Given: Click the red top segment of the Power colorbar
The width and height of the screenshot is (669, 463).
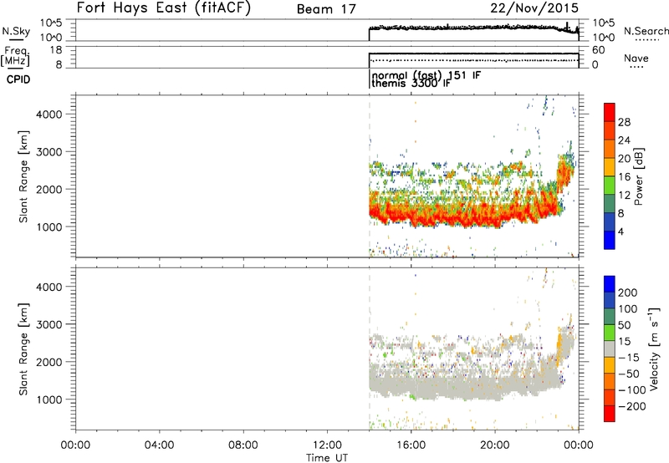Looking at the screenshot, I should click(x=610, y=112).
